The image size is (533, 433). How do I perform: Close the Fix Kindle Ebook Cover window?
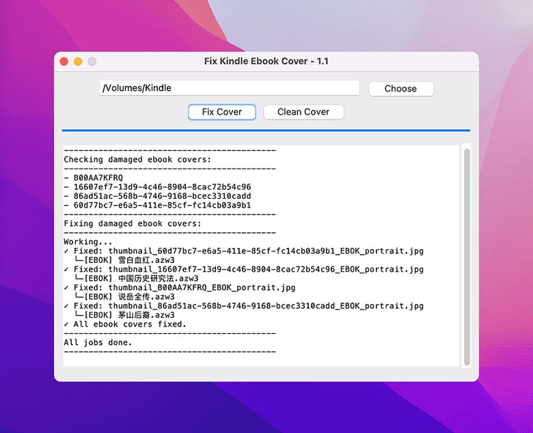(x=64, y=61)
